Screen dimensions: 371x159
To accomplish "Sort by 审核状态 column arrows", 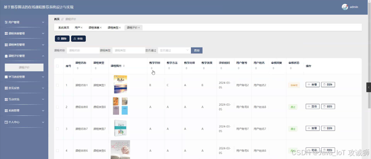I will pos(291,68).
